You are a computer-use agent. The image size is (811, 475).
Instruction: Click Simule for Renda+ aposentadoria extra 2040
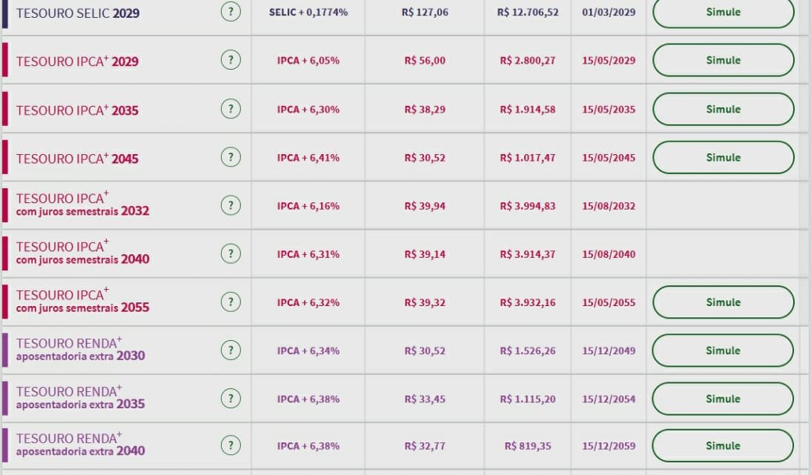723,445
